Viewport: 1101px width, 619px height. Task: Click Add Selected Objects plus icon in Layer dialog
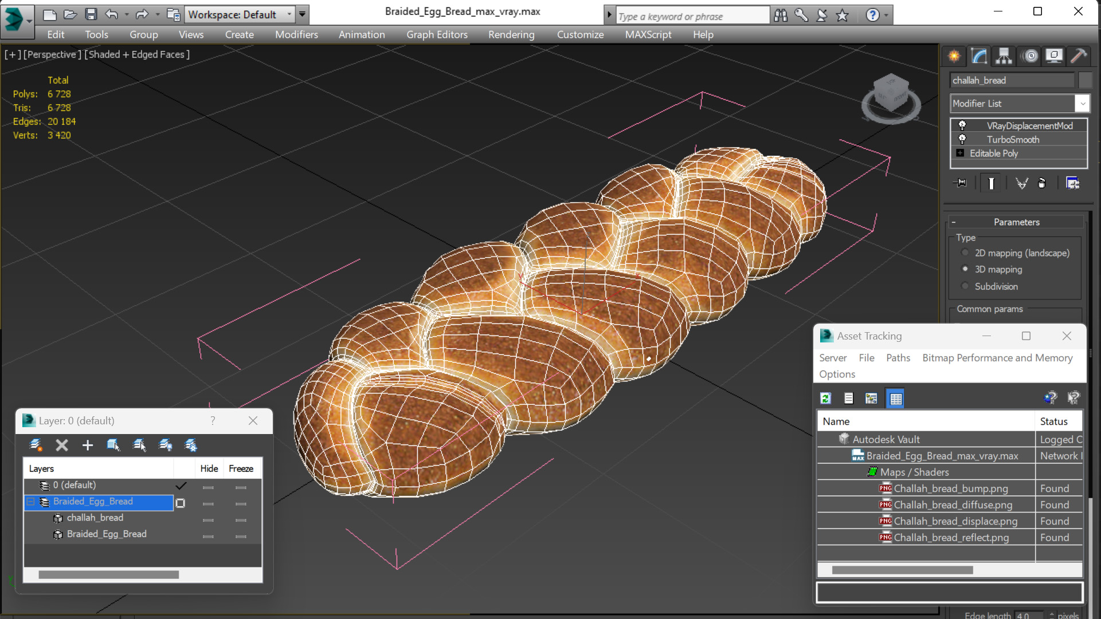87,445
